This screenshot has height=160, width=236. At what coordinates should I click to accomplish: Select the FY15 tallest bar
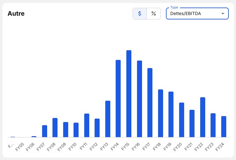pos(129,94)
